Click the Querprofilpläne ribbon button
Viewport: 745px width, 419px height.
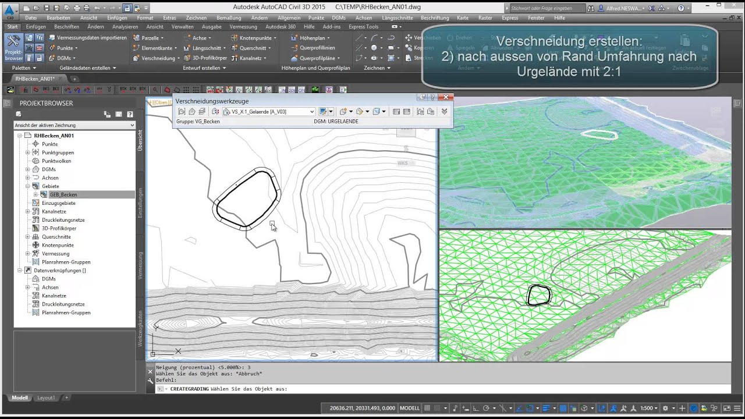(315, 58)
